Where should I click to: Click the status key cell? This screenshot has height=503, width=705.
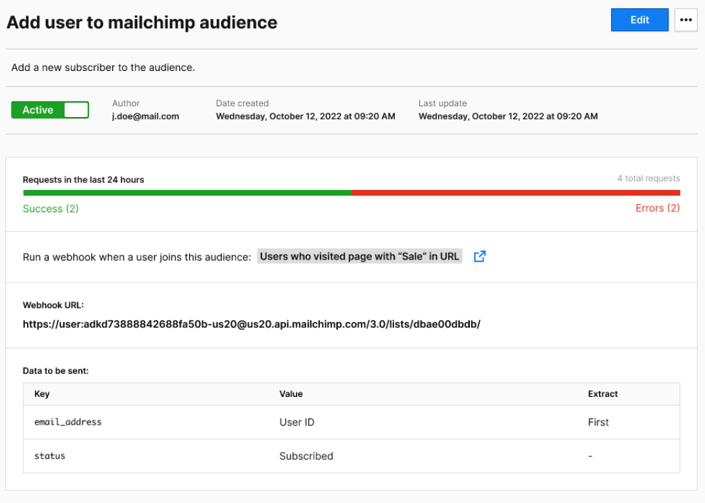(x=50, y=456)
